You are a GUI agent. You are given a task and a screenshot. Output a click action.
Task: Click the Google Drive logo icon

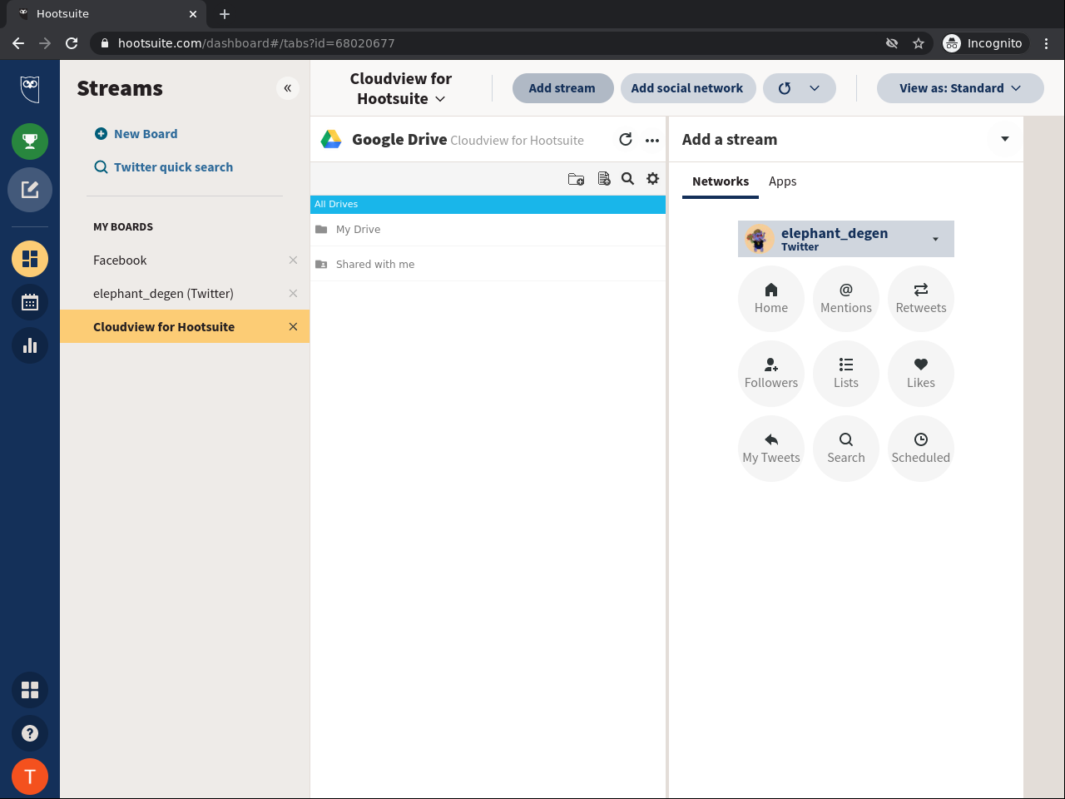point(331,140)
